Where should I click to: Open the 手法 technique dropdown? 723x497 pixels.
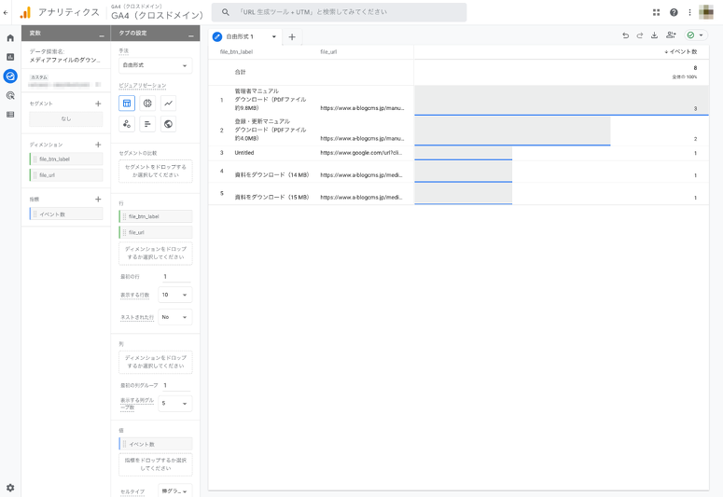pyautogui.click(x=155, y=66)
